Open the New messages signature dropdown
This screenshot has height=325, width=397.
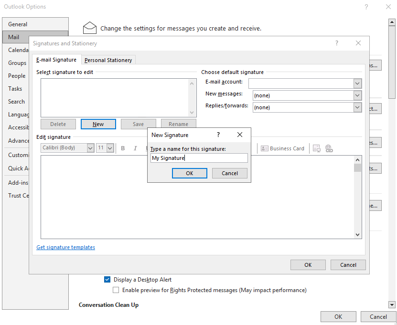coord(357,95)
